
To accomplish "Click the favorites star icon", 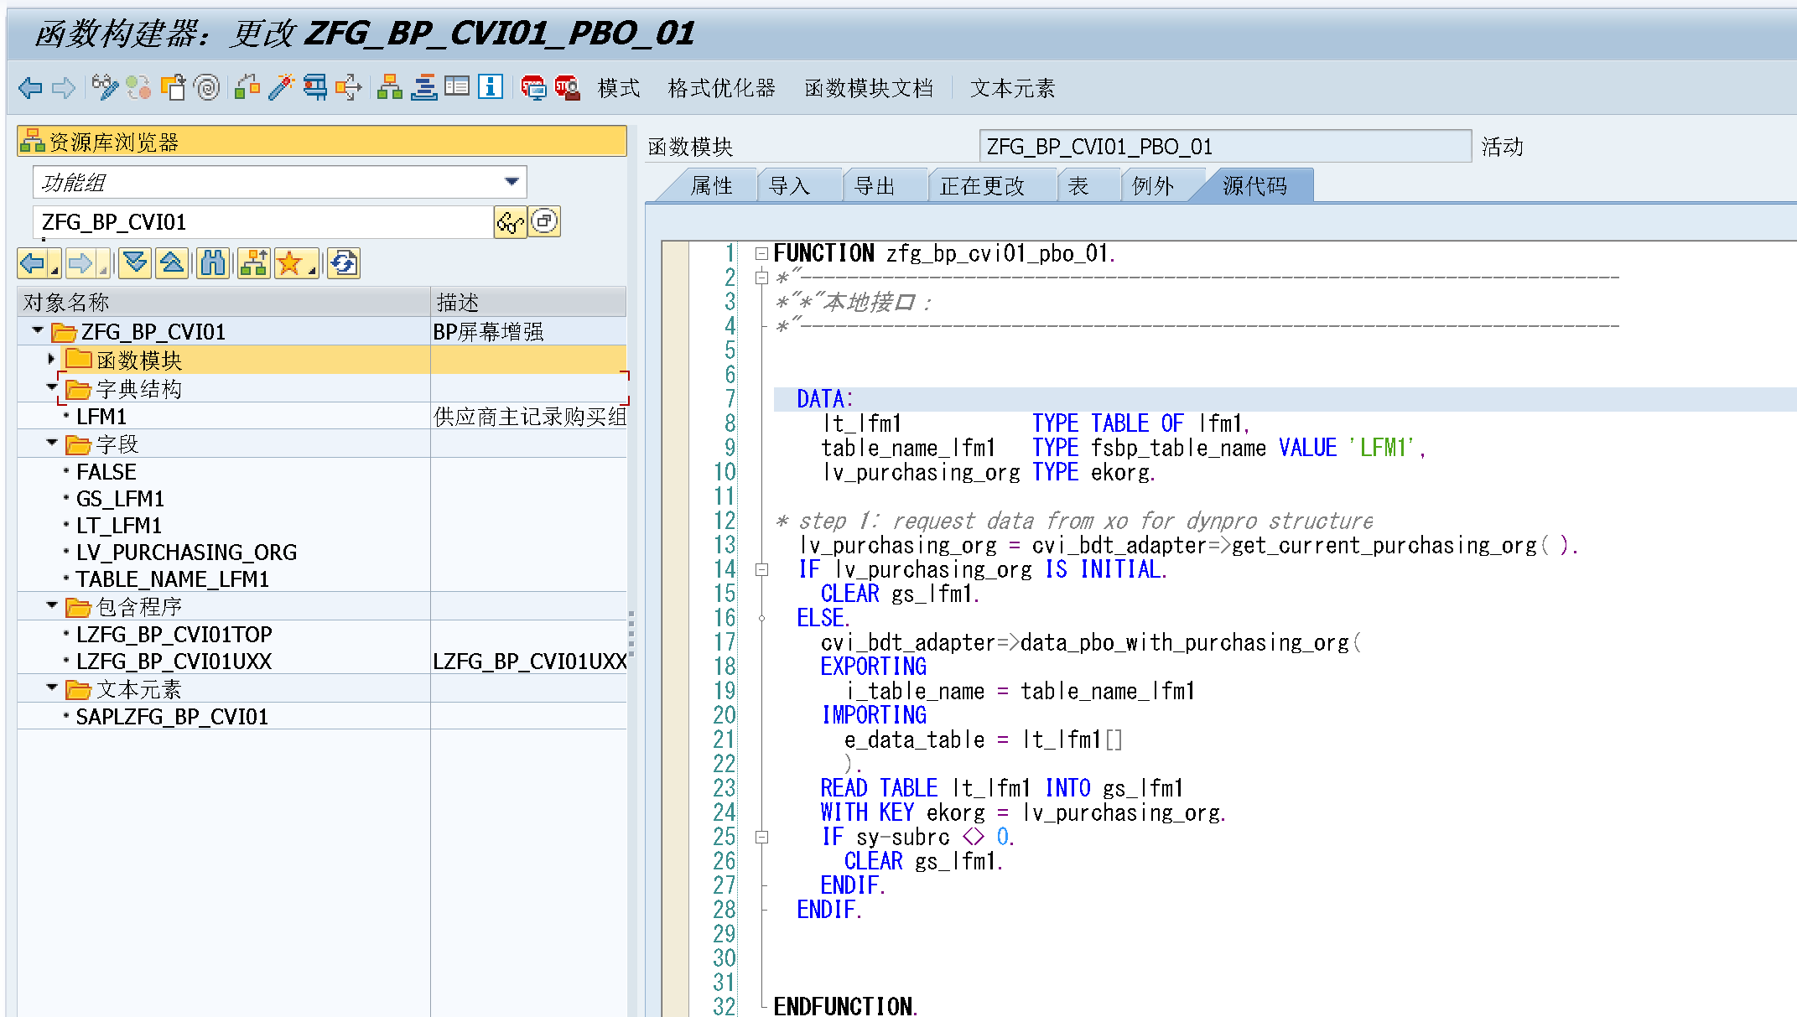I will coord(289,264).
